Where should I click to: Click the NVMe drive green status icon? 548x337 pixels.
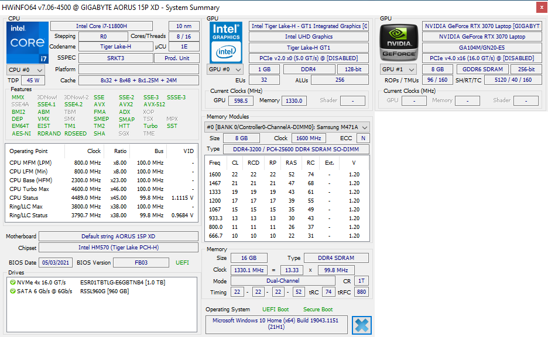[13, 282]
